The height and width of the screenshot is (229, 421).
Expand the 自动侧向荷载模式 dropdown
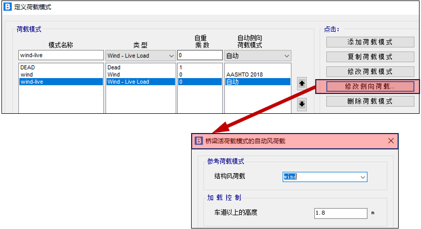pos(286,55)
